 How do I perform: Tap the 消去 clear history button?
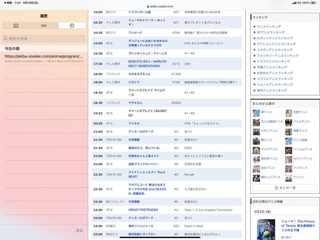tap(79, 231)
